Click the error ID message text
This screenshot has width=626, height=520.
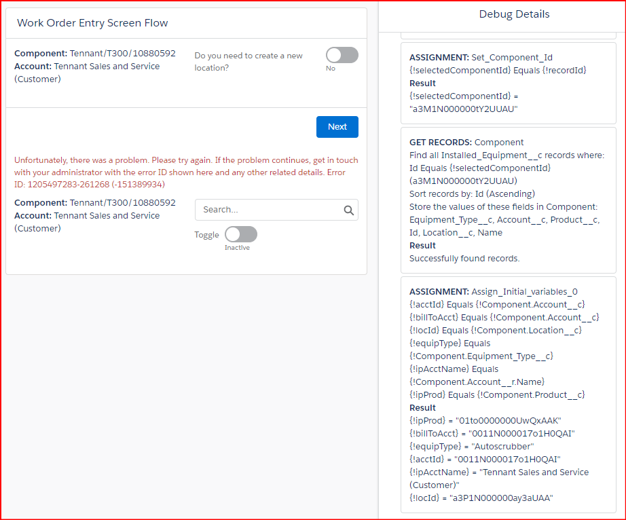186,172
